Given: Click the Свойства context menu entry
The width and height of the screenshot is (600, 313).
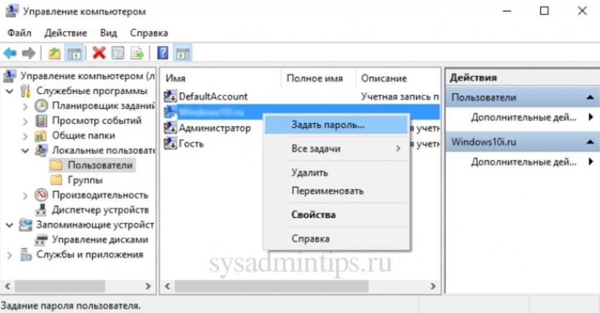Looking at the screenshot, I should [313, 214].
